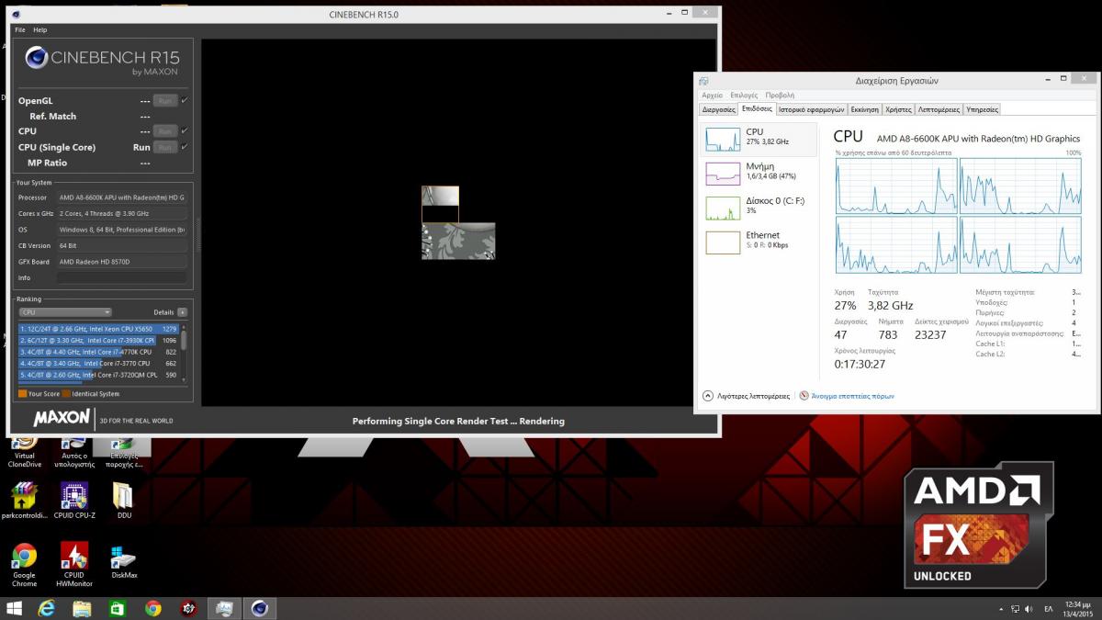Open the red gear app in taskbar
The image size is (1102, 620).
point(188,608)
